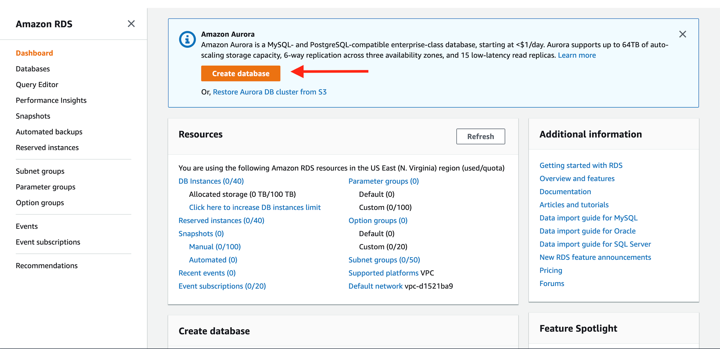Go to Performance Insights
Viewport: 720px width, 349px height.
click(51, 100)
